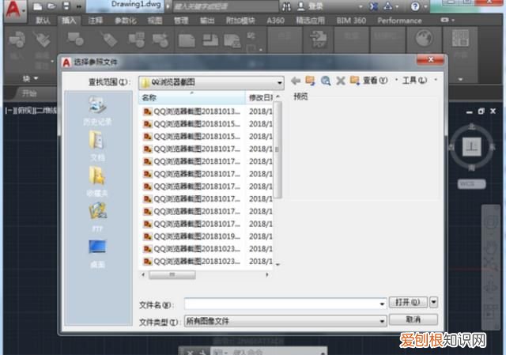Click the delete X icon in dialog toolbar
Viewport: 506px width, 355px height.
tap(341, 81)
